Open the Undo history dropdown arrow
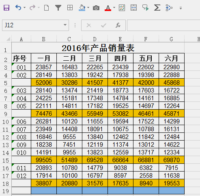200x196 pixels. pos(25,8)
